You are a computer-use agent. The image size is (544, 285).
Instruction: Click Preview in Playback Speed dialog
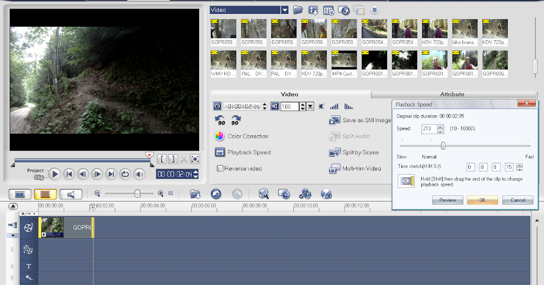point(447,200)
